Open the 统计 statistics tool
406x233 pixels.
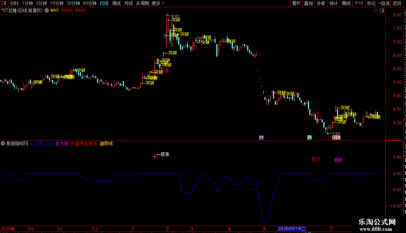[333, 3]
